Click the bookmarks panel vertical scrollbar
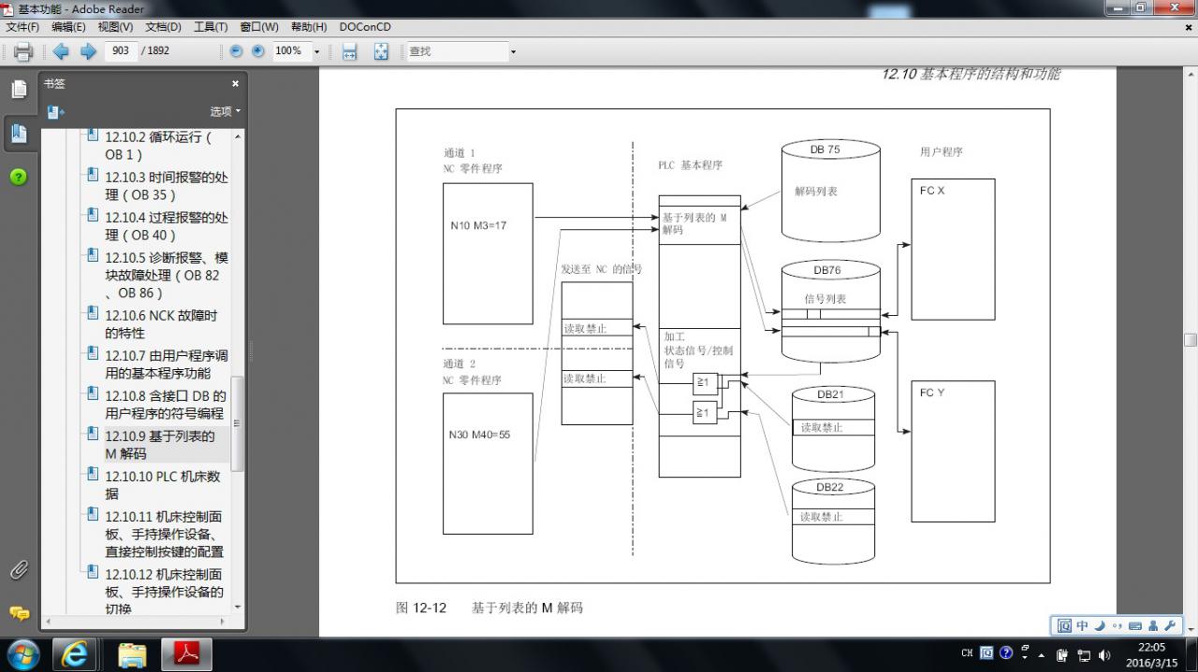Viewport: 1198px width, 672px height. point(237,425)
